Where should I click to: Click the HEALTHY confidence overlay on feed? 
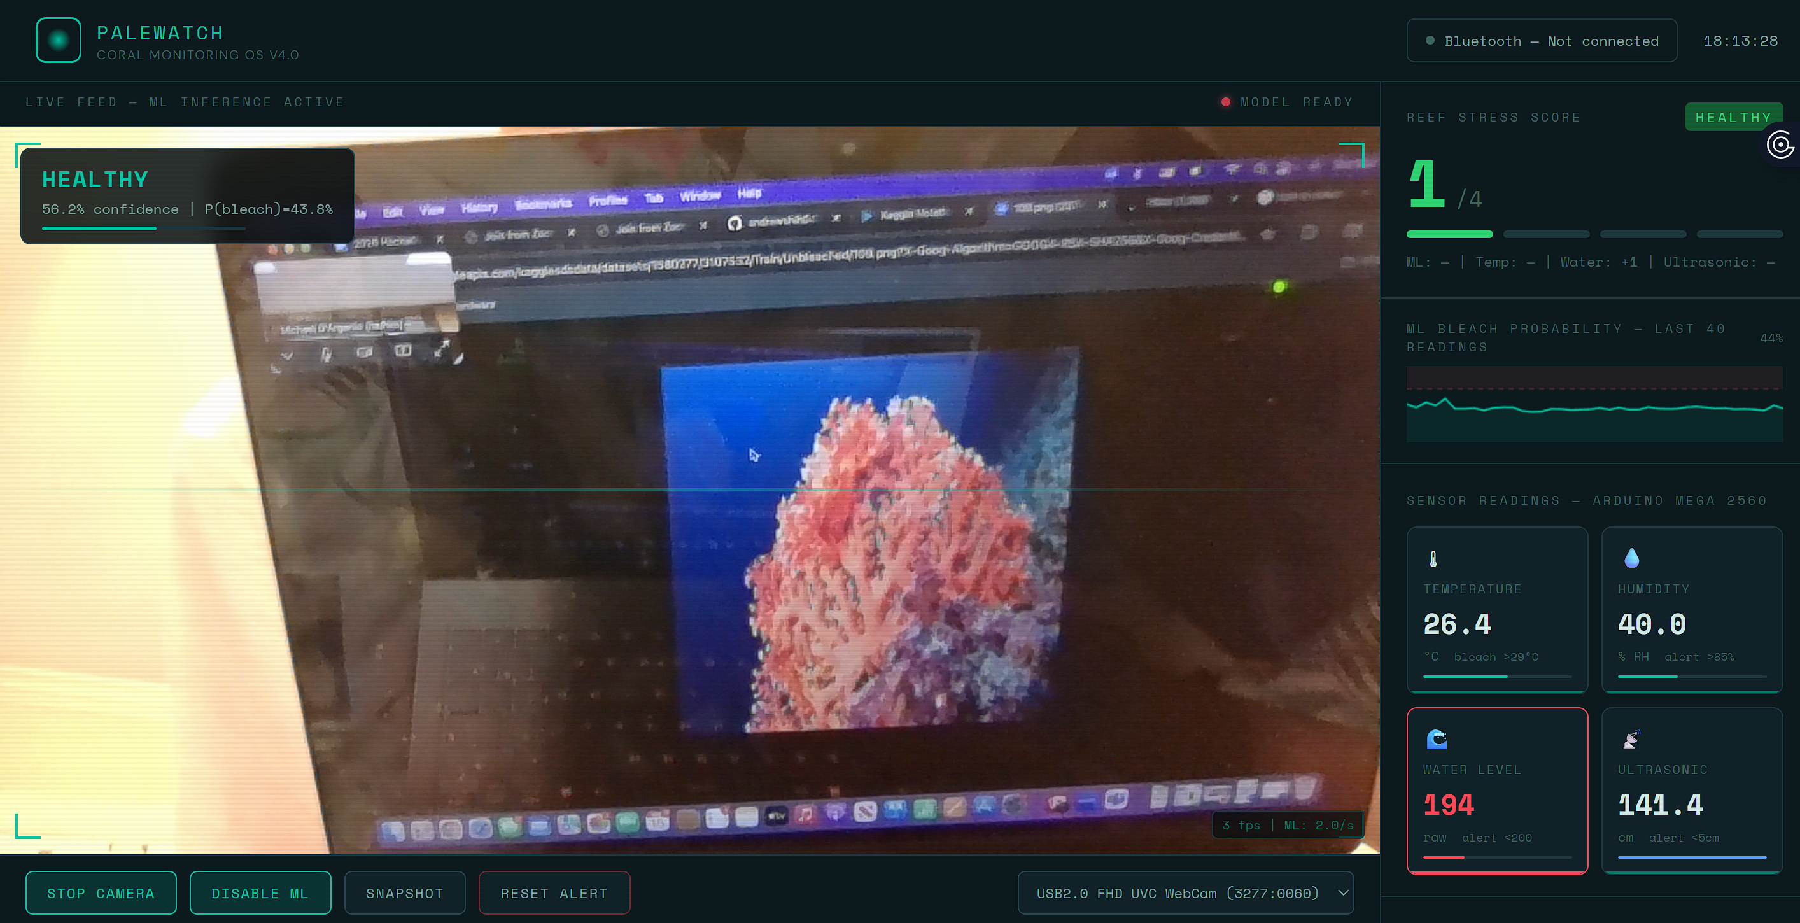pos(187,195)
